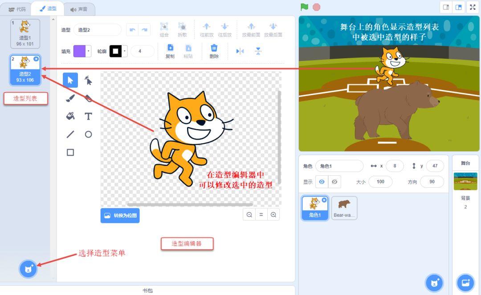Click the Forward (往前放) icon
This screenshot has height=295, width=481.
(207, 26)
